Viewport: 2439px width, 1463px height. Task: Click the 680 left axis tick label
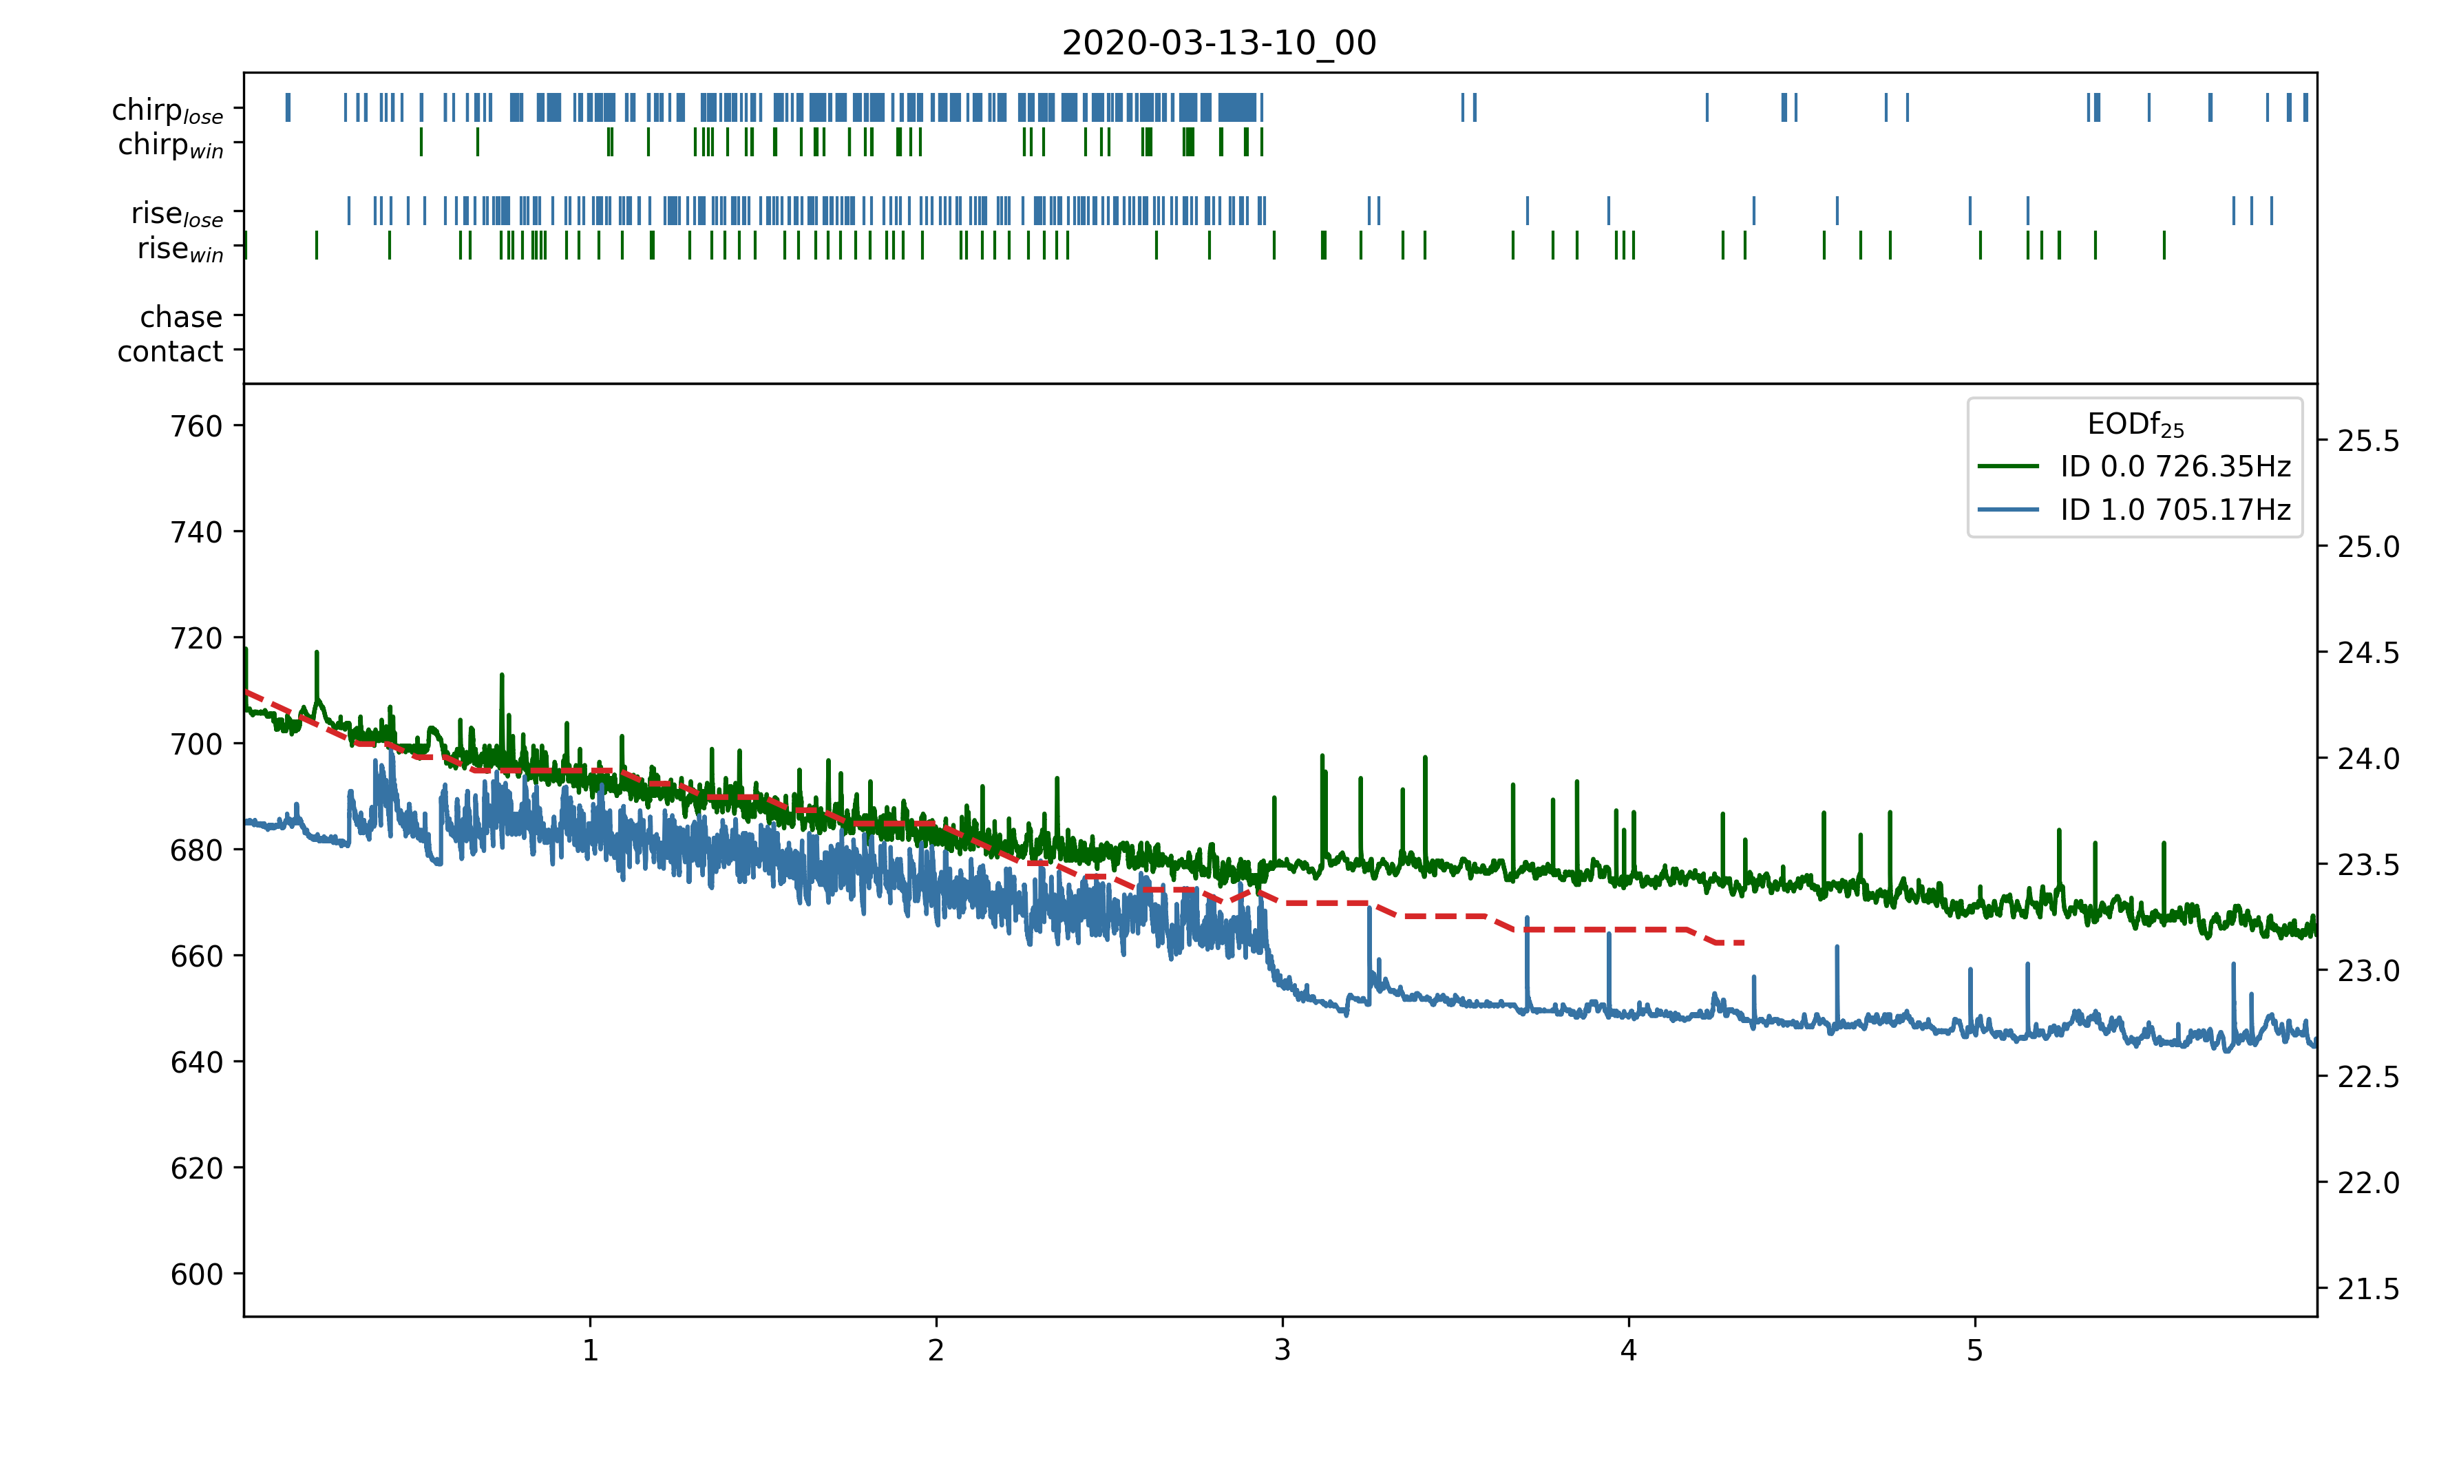196,850
